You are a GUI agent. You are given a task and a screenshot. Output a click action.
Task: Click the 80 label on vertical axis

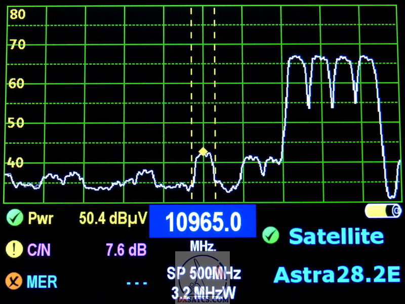pyautogui.click(x=18, y=15)
